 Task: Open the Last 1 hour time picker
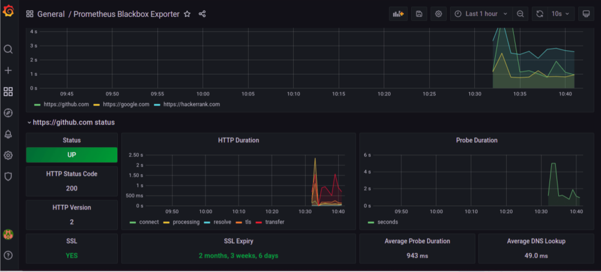(481, 14)
